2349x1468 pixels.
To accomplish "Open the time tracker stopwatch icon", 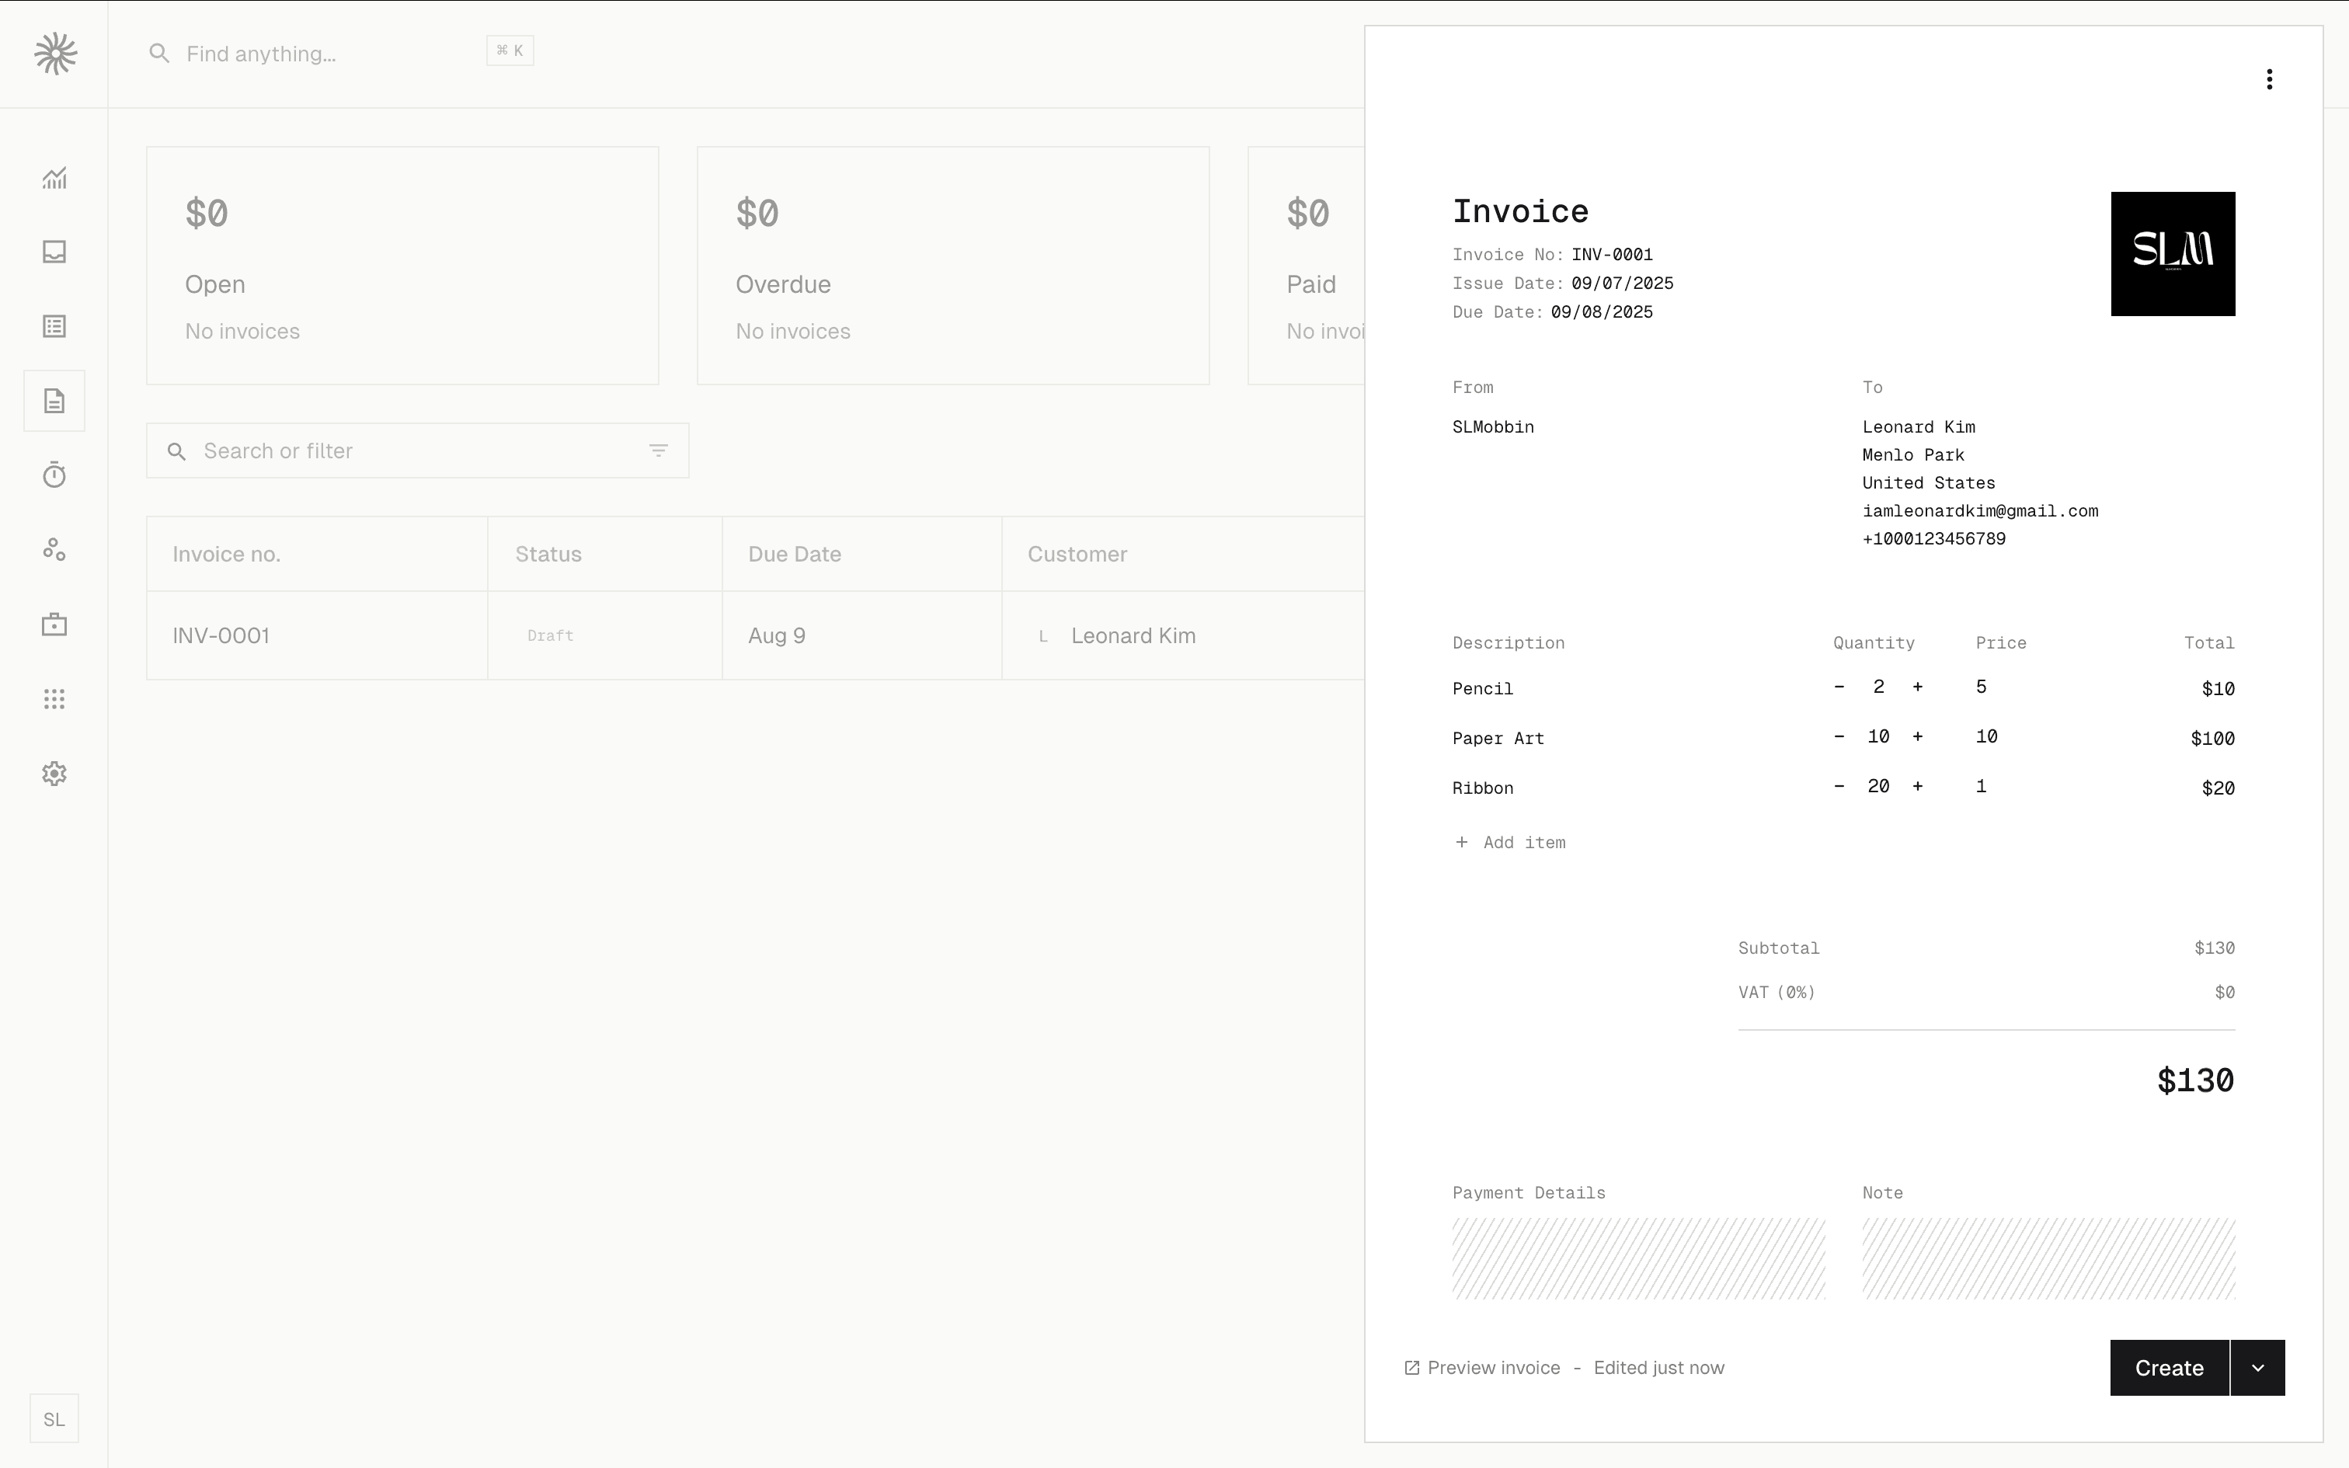I will tap(54, 475).
